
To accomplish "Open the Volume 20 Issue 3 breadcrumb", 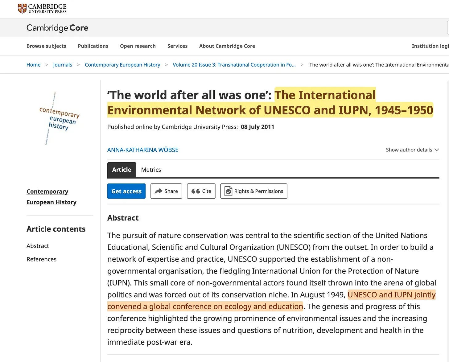I will point(234,65).
